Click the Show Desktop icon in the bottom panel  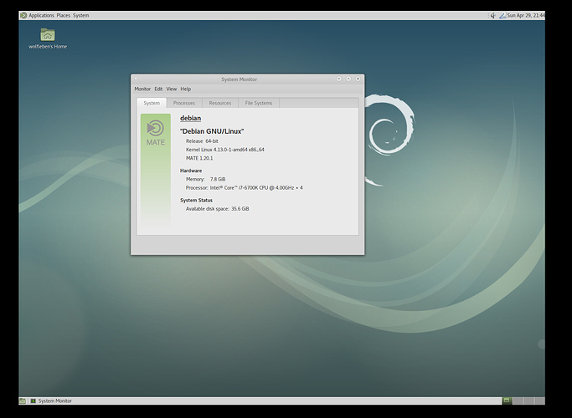tap(23, 400)
